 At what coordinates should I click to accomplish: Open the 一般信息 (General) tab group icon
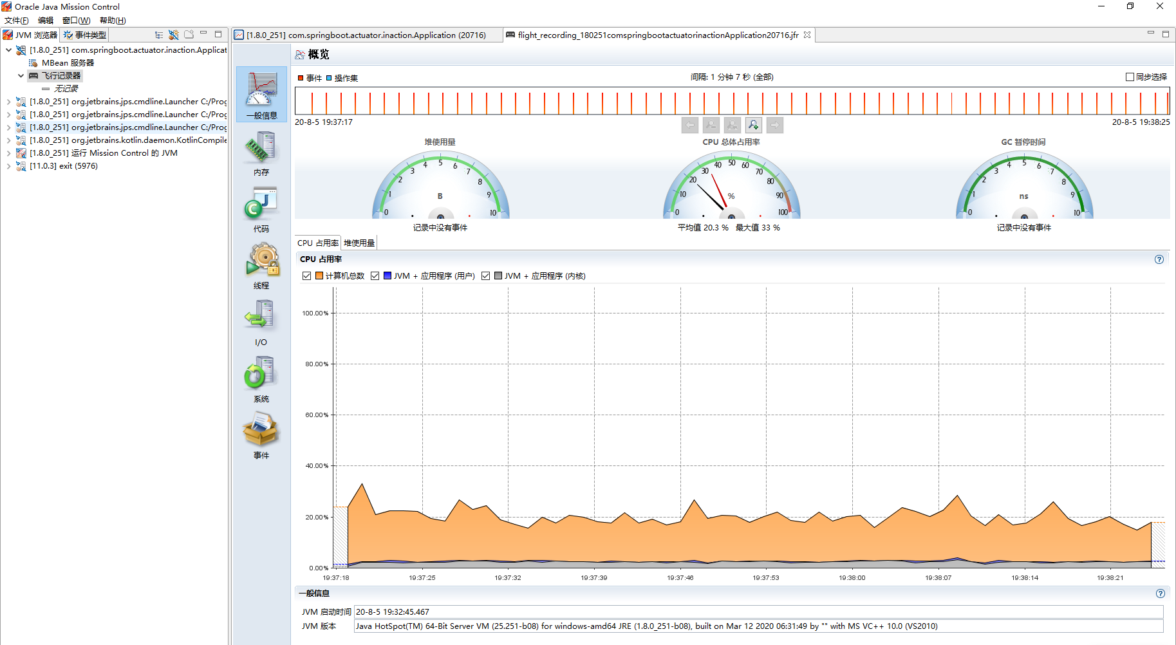261,94
